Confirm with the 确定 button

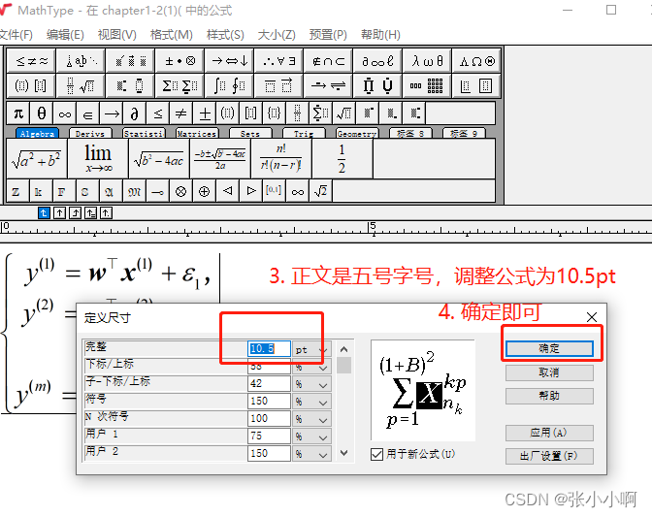point(549,348)
